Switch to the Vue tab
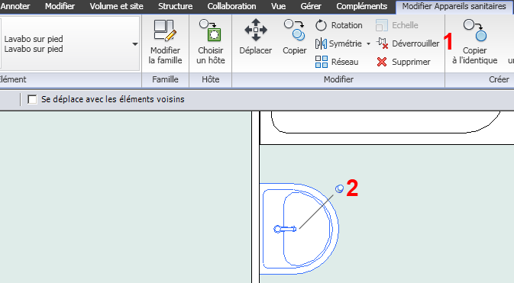The width and height of the screenshot is (514, 283). [278, 6]
